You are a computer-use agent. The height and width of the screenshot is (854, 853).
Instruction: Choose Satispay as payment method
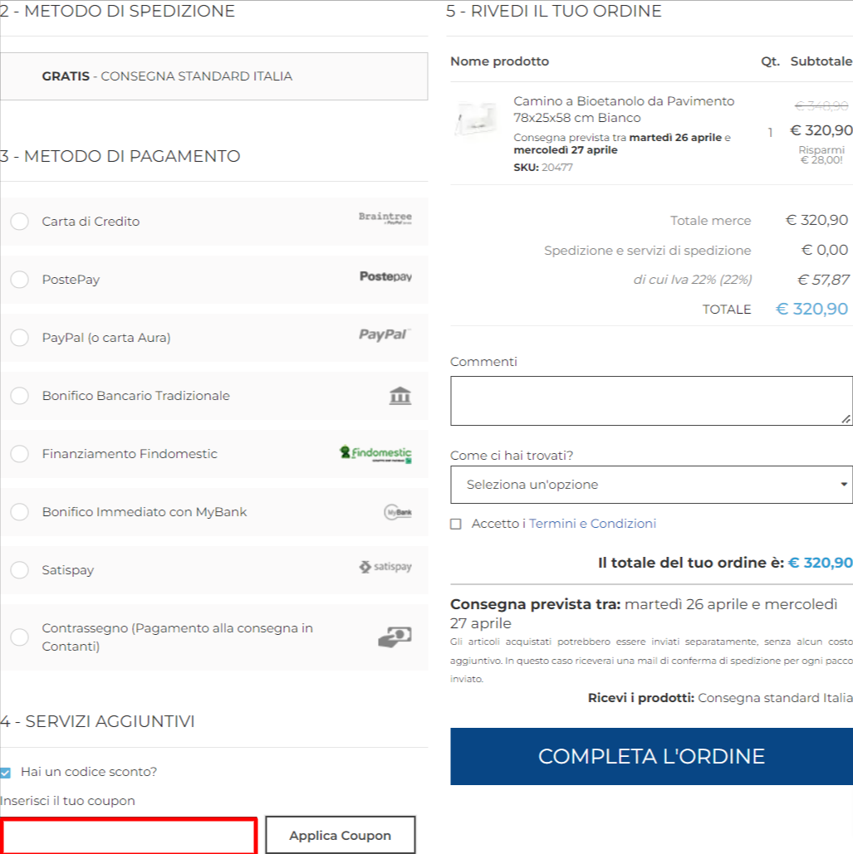(x=20, y=570)
